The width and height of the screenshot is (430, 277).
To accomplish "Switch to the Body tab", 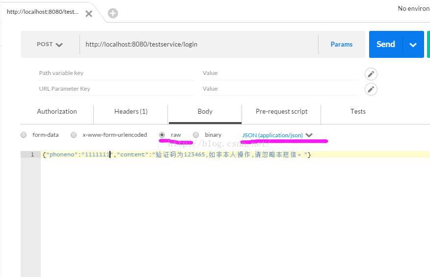I will coord(205,111).
